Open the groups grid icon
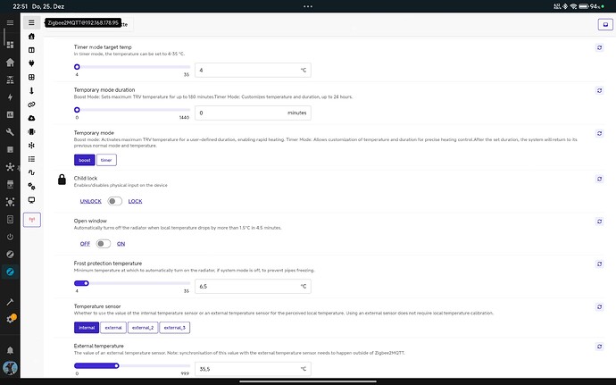Screen dimensions: 616x385 click(31, 77)
